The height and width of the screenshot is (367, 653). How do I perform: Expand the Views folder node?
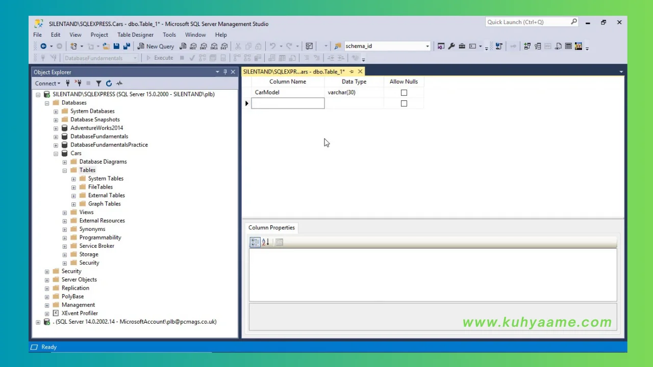tap(65, 212)
